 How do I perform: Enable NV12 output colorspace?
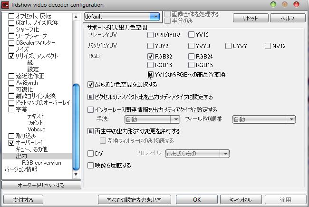pyautogui.click(x=268, y=46)
